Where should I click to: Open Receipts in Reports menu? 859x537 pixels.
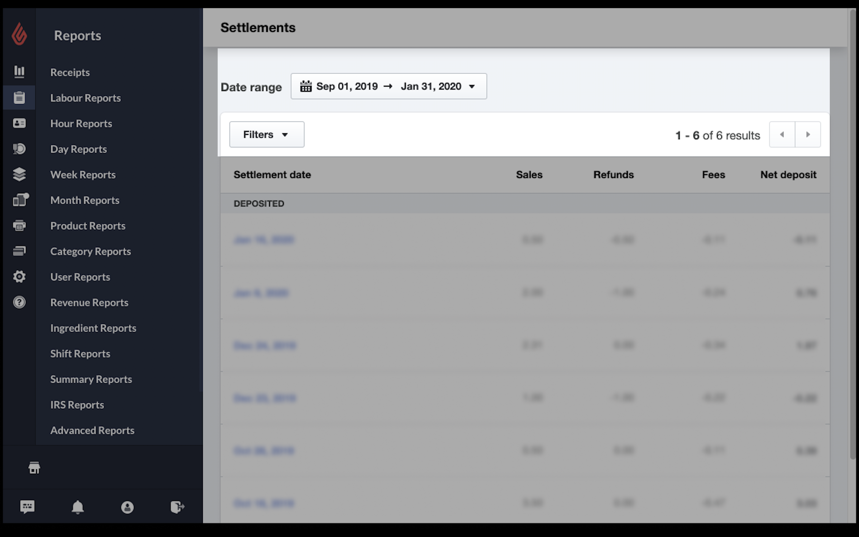[x=70, y=72]
